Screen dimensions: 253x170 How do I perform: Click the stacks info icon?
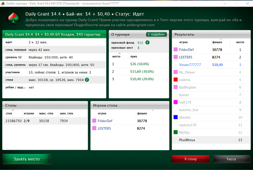point(87,80)
